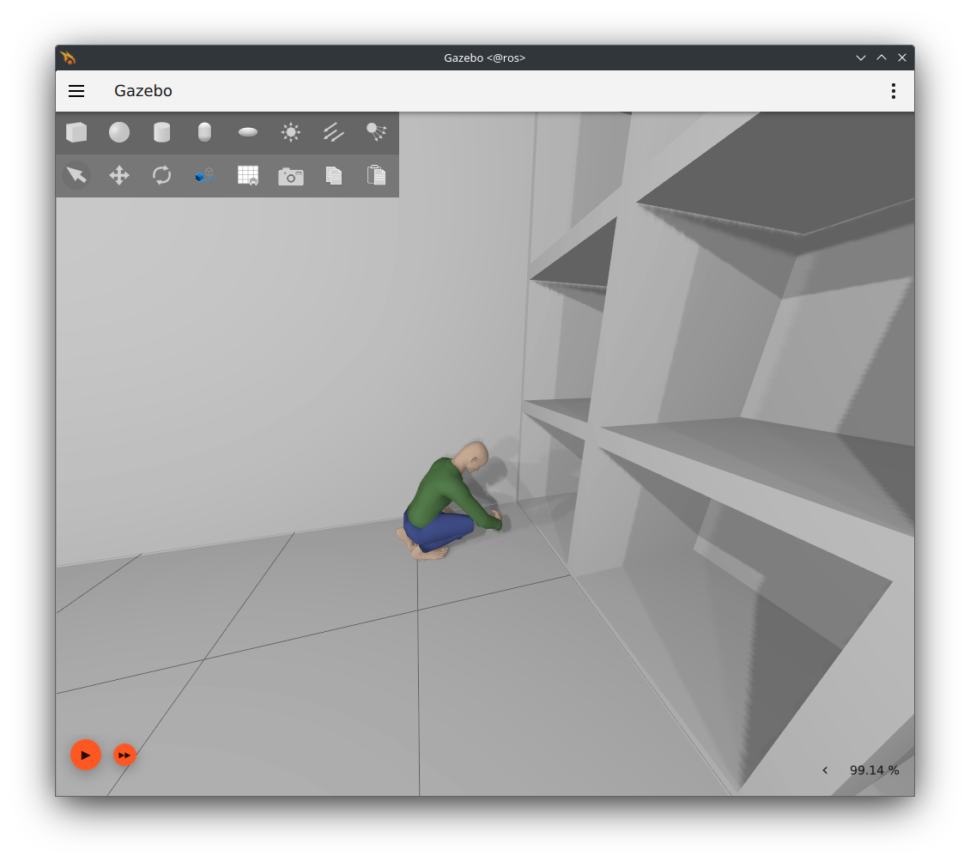Add a point light
This screenshot has width=970, height=862.
[x=291, y=132]
